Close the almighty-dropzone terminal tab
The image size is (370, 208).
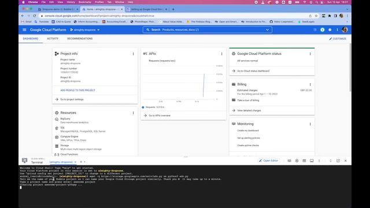75,162
